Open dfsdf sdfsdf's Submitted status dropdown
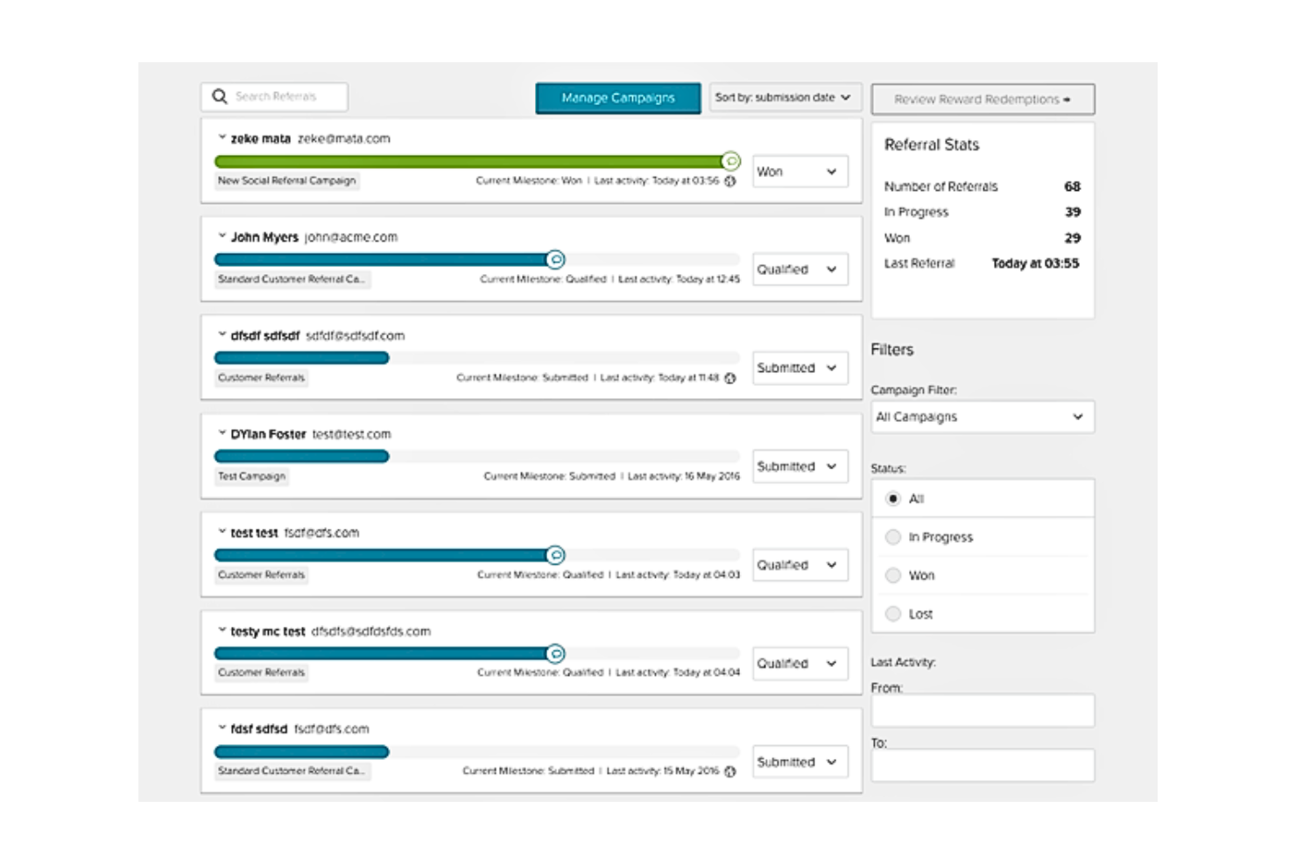 coord(800,368)
